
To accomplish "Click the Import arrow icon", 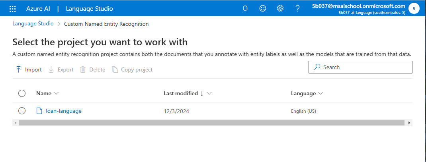I will pos(18,69).
